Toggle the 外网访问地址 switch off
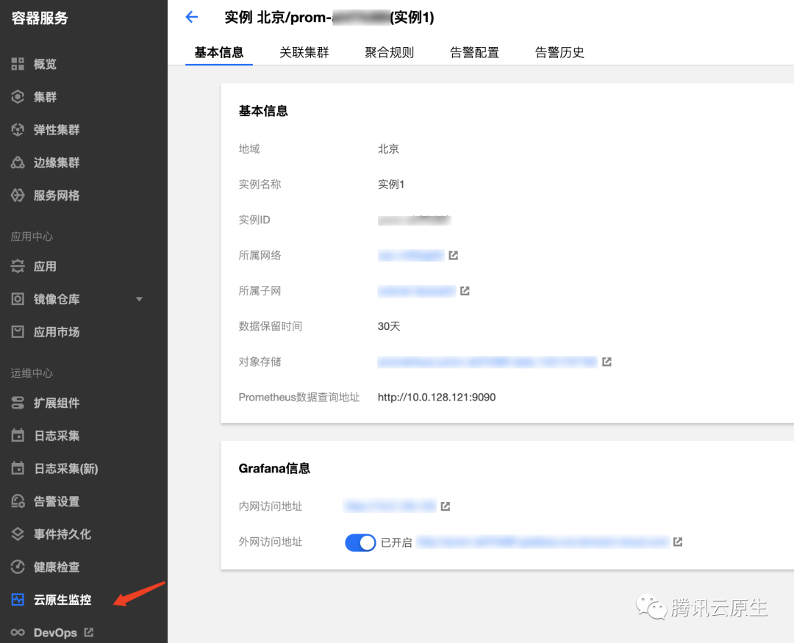Image resolution: width=794 pixels, height=643 pixels. pos(360,542)
